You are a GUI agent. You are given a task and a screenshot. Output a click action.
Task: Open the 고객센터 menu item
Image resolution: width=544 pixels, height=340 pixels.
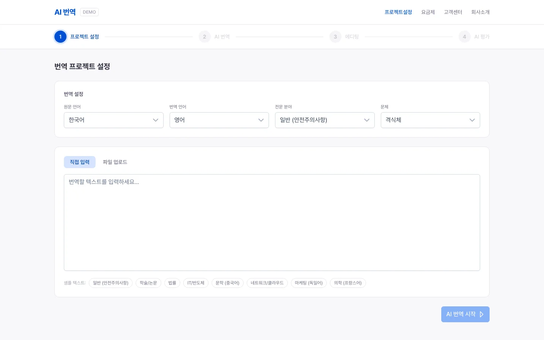tap(453, 12)
